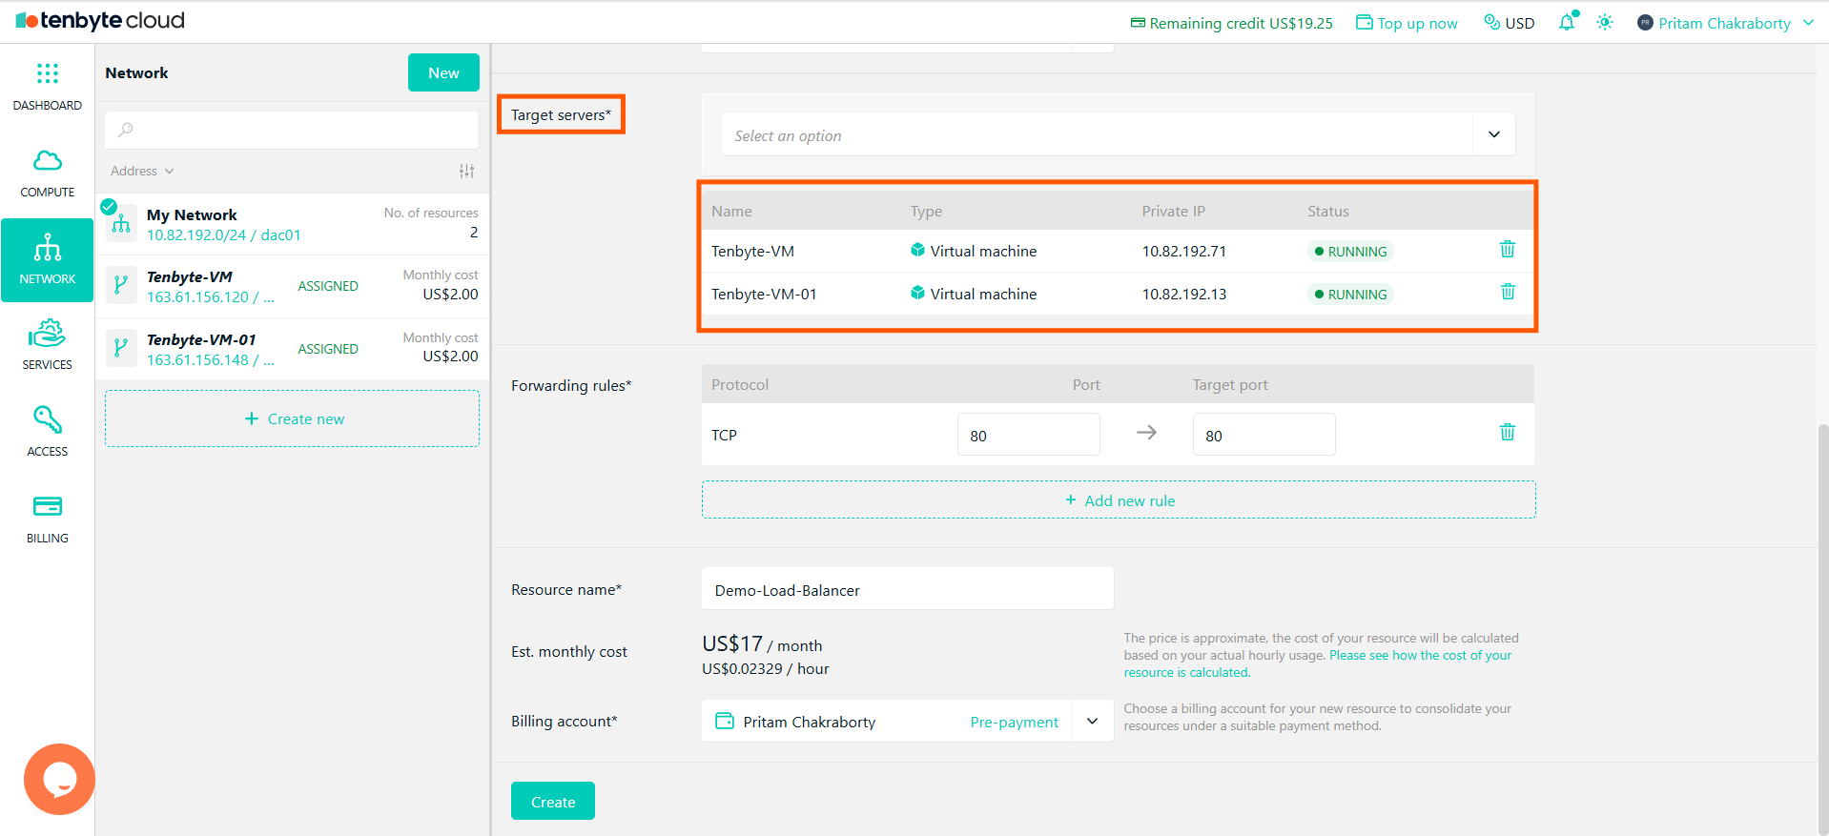This screenshot has height=836, width=1829.
Task: Open the cost calculation help link
Action: click(x=1318, y=663)
